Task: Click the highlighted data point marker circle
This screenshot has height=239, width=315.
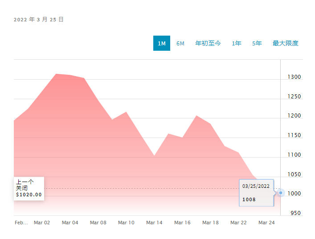Action: [280, 193]
